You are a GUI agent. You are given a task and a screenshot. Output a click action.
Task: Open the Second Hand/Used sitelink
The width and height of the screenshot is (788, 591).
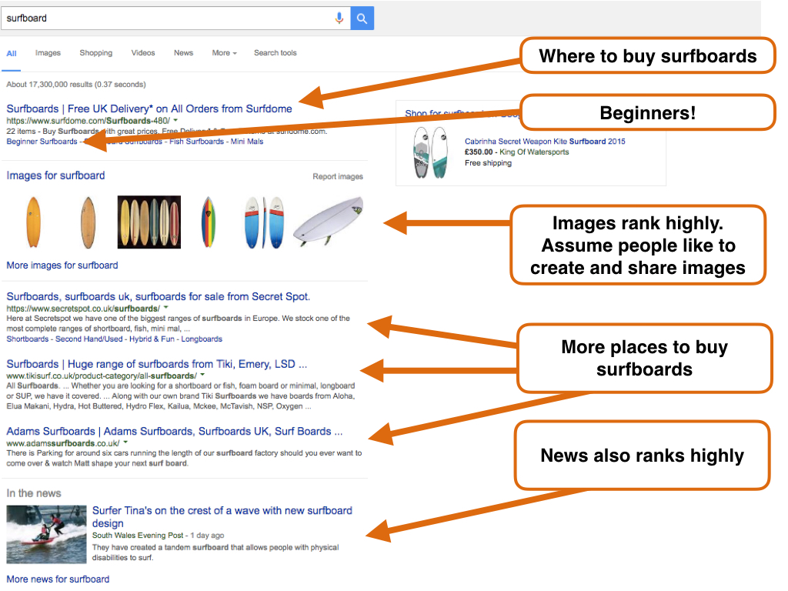click(x=89, y=339)
